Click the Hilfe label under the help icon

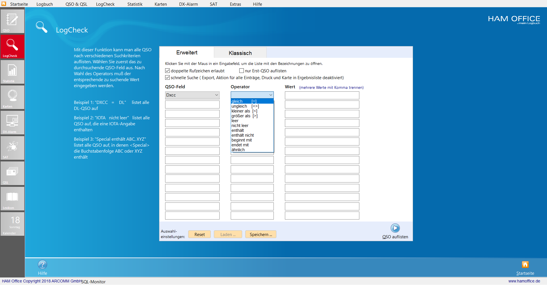pos(42,273)
